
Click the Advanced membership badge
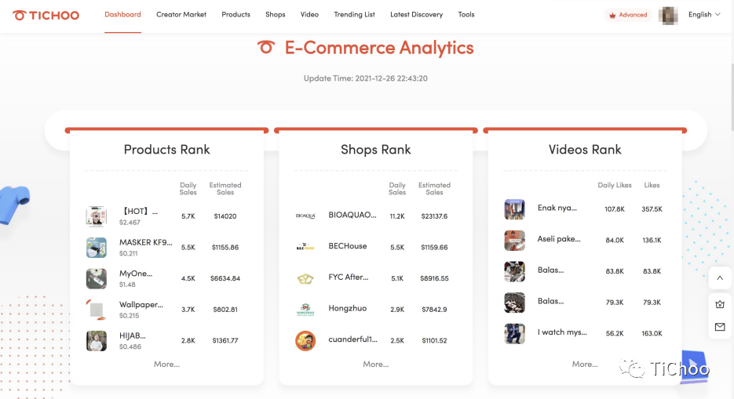coord(628,15)
